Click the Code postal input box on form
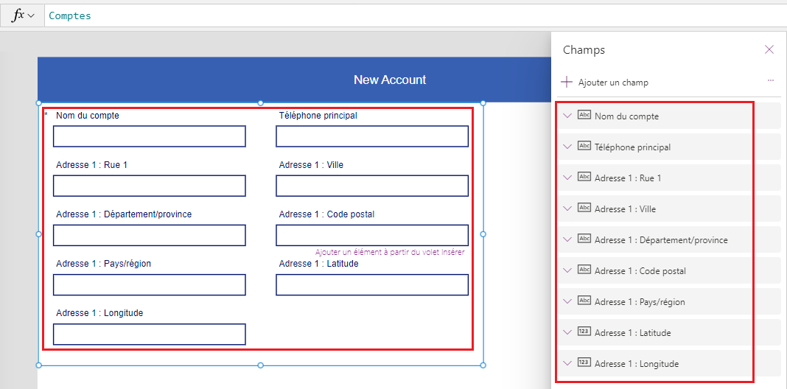The width and height of the screenshot is (787, 389). 372,235
